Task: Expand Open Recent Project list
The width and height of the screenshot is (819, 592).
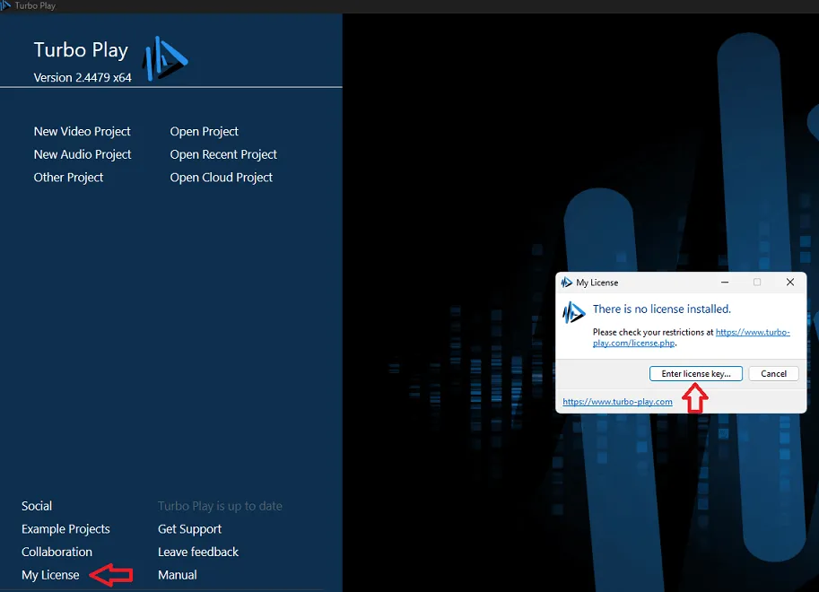Action: point(223,154)
